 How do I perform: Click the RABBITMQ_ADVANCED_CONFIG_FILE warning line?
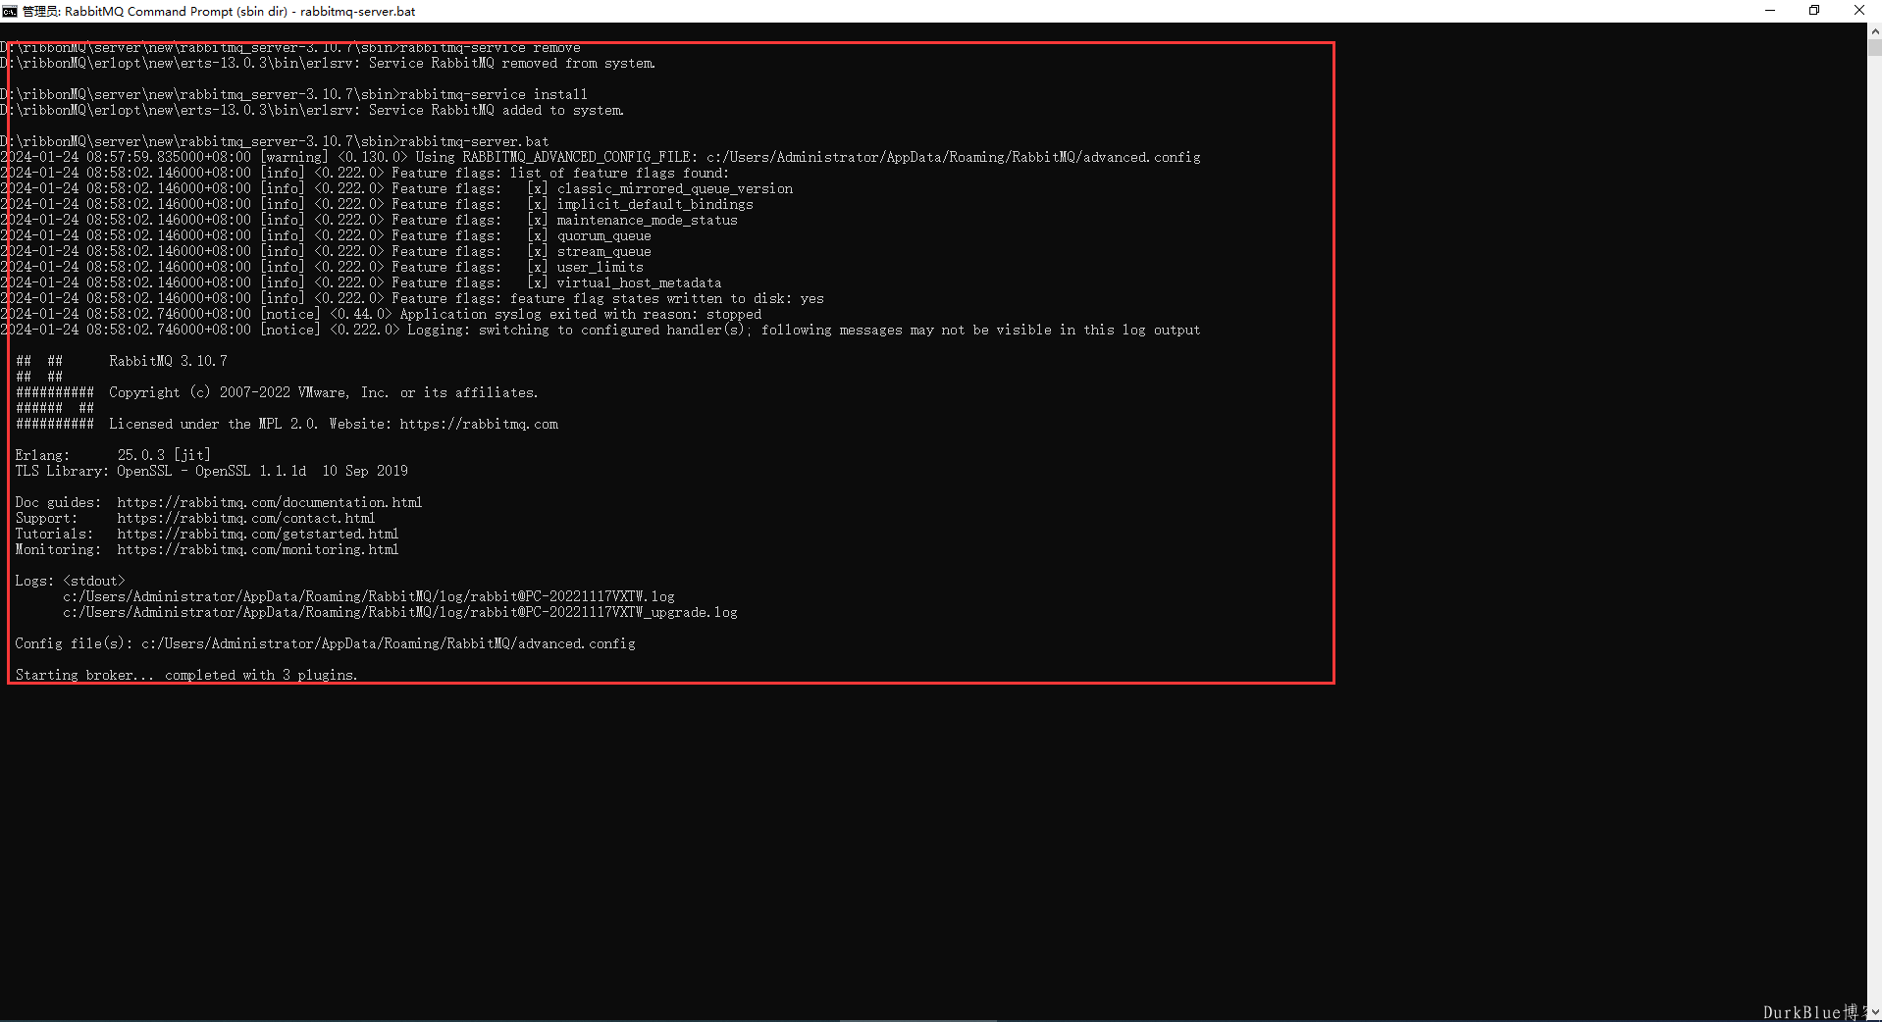point(601,158)
